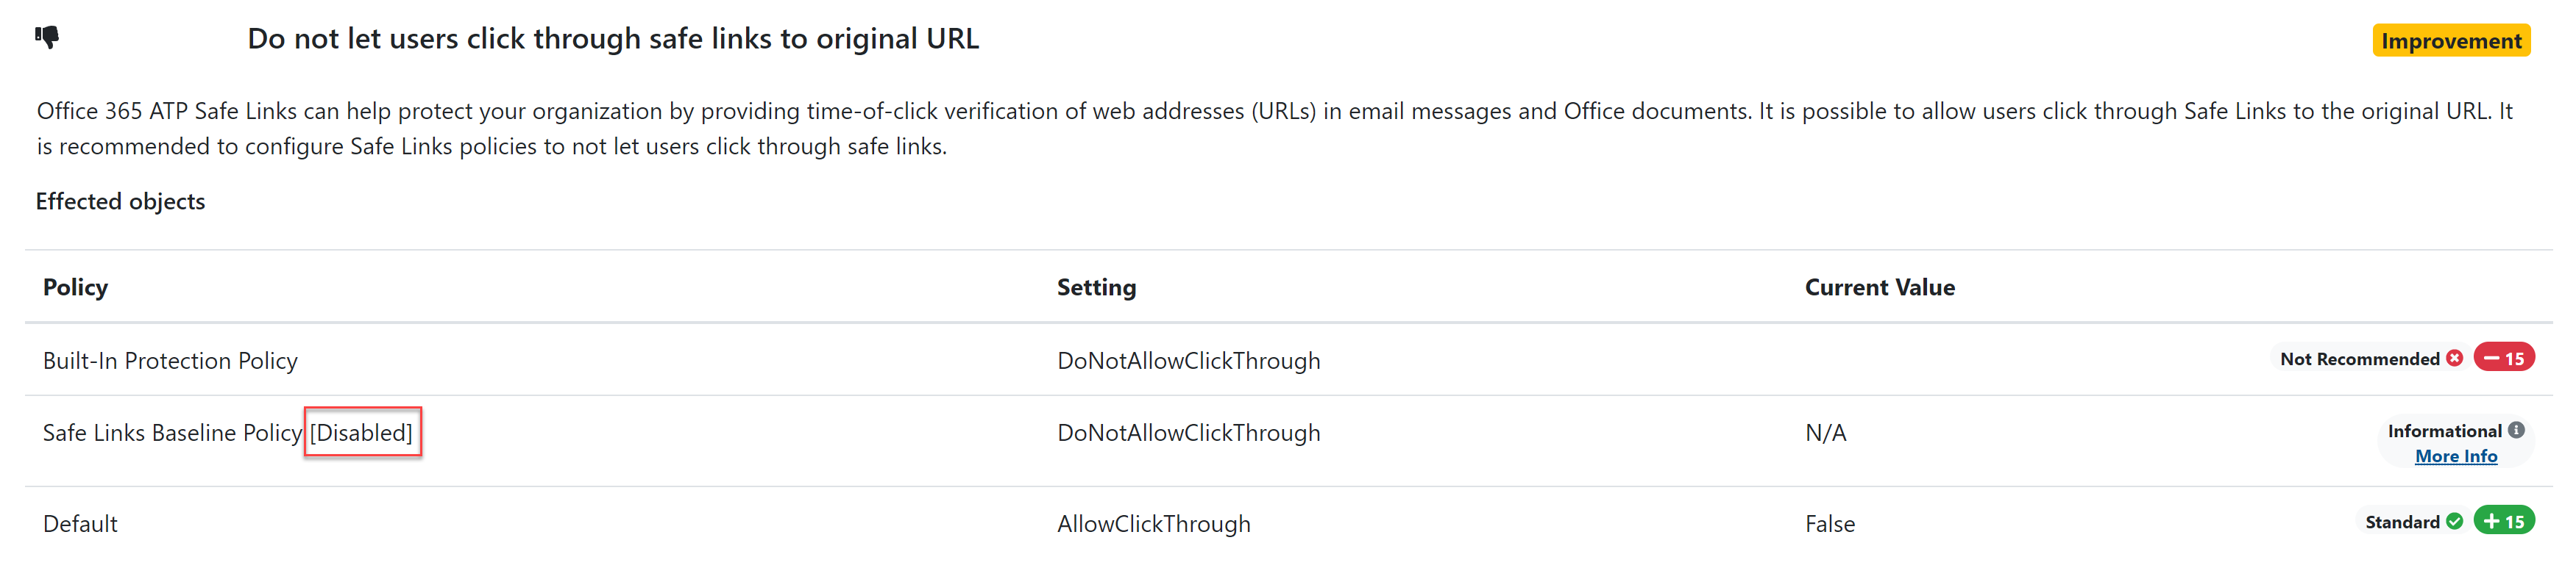Click the Standard status pill
Screen dimensions: 2576x579
pyautogui.click(x=2410, y=520)
